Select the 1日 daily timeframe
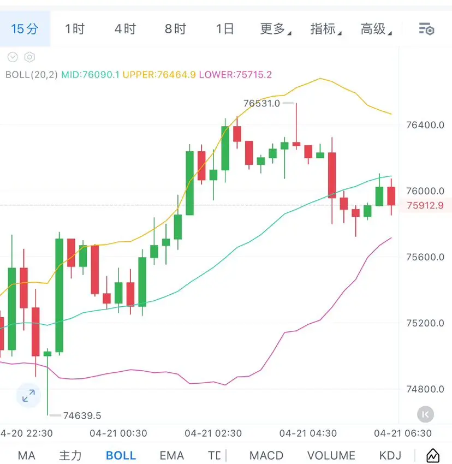 225,29
